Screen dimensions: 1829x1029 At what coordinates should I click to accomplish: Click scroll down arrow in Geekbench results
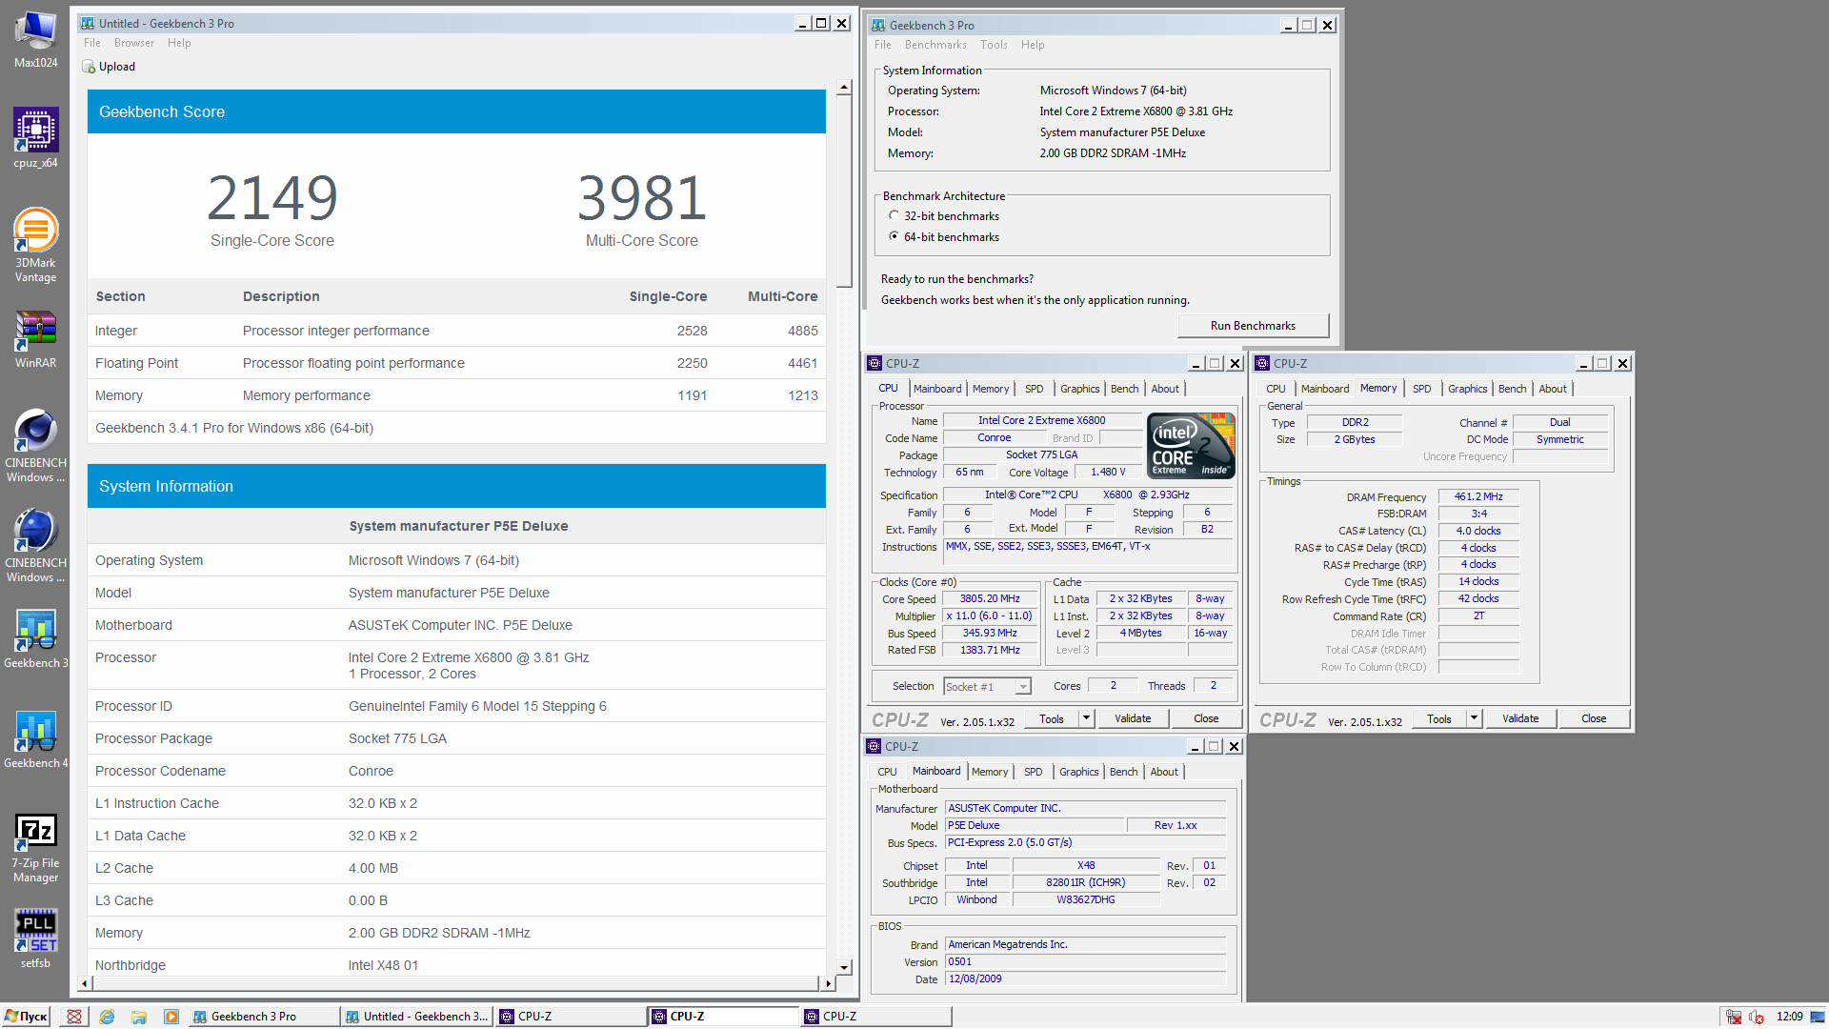tap(844, 967)
